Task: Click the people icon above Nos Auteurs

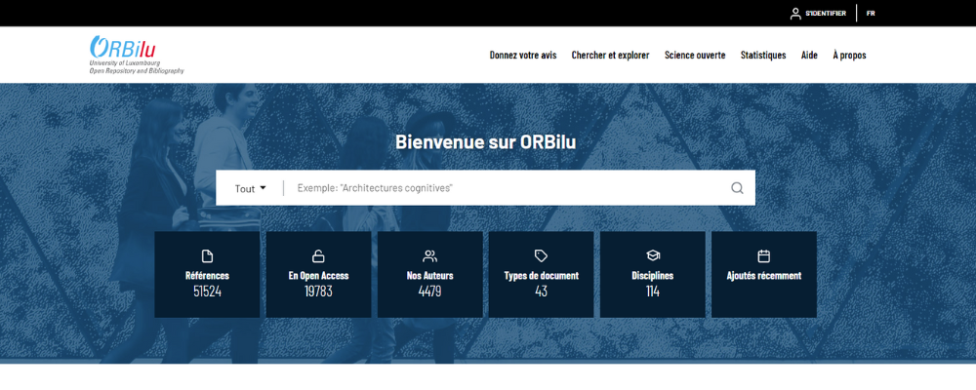Action: pyautogui.click(x=429, y=255)
